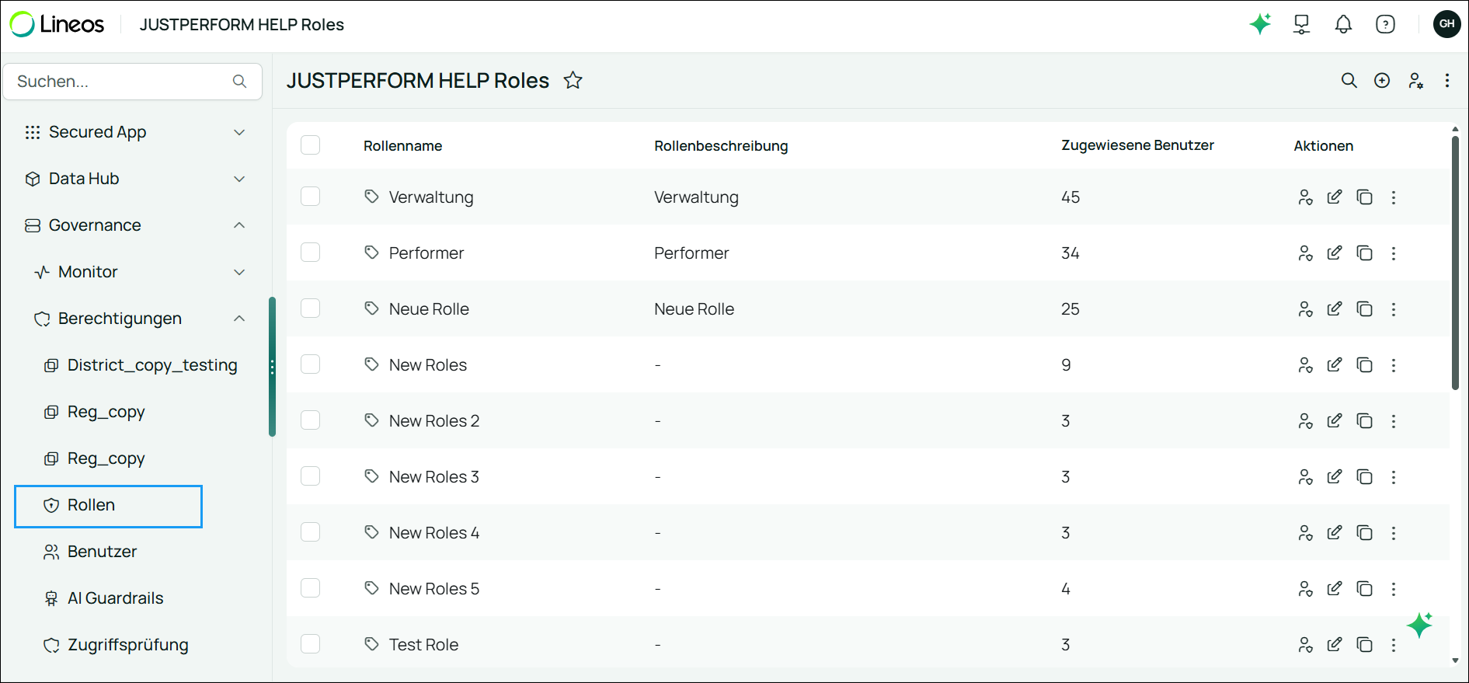Screen dimensions: 1469x683
Task: Open the help question mark icon
Action: [x=1385, y=24]
